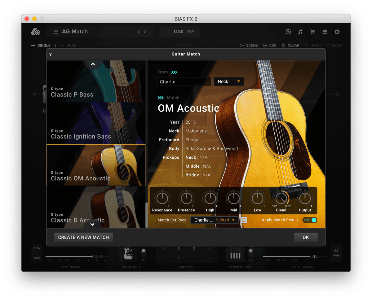Screen dimensions: 372x300
Task: Confirm with the OK button
Action: pyautogui.click(x=306, y=237)
